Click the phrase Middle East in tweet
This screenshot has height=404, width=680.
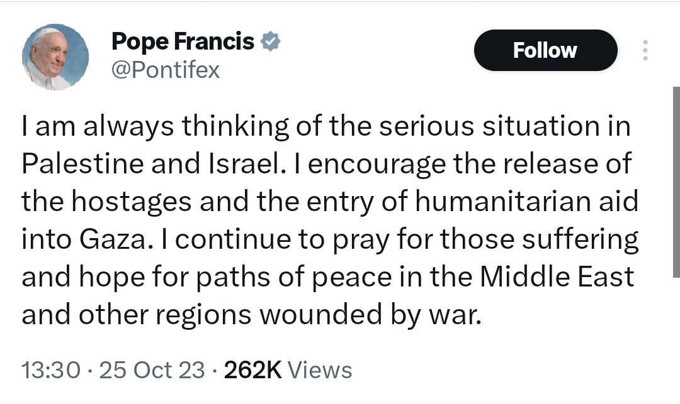click(x=557, y=277)
